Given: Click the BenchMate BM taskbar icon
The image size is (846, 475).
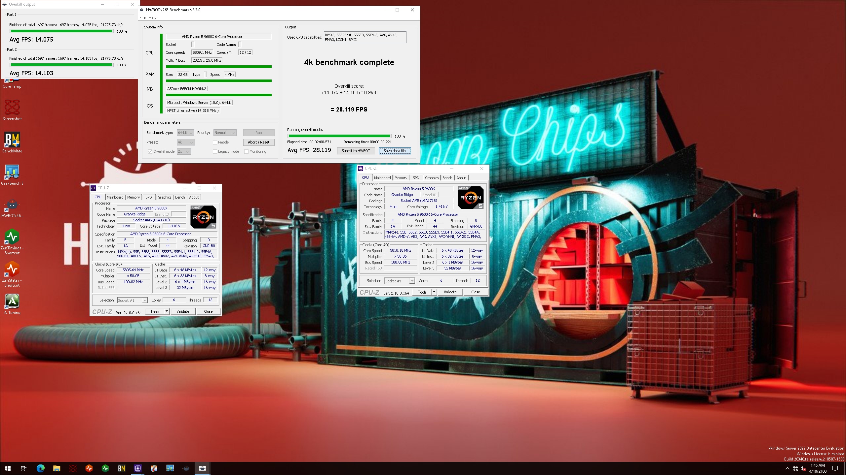Looking at the screenshot, I should pos(122,468).
